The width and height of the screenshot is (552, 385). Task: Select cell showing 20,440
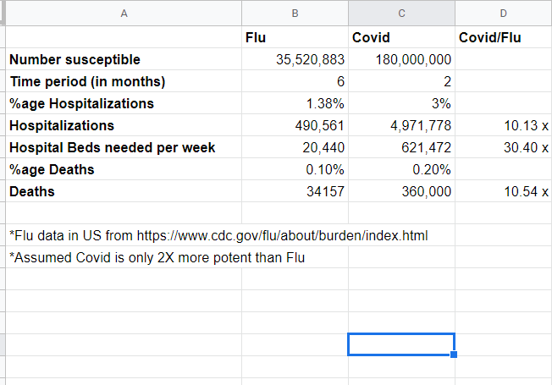(295, 147)
